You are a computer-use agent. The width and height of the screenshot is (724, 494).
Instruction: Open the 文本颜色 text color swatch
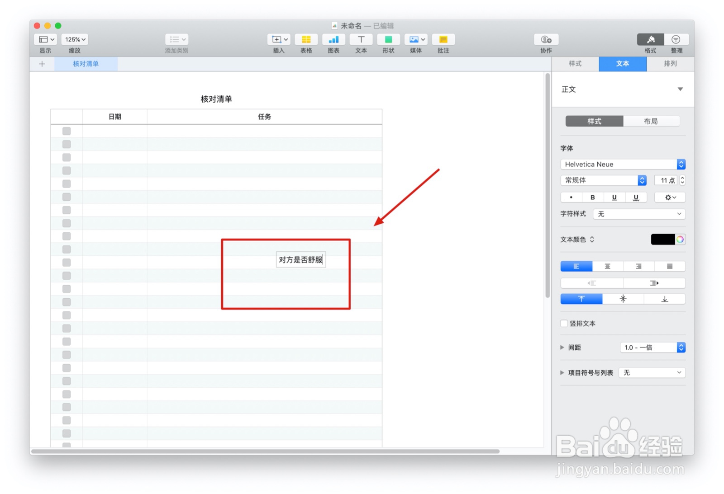(x=663, y=239)
